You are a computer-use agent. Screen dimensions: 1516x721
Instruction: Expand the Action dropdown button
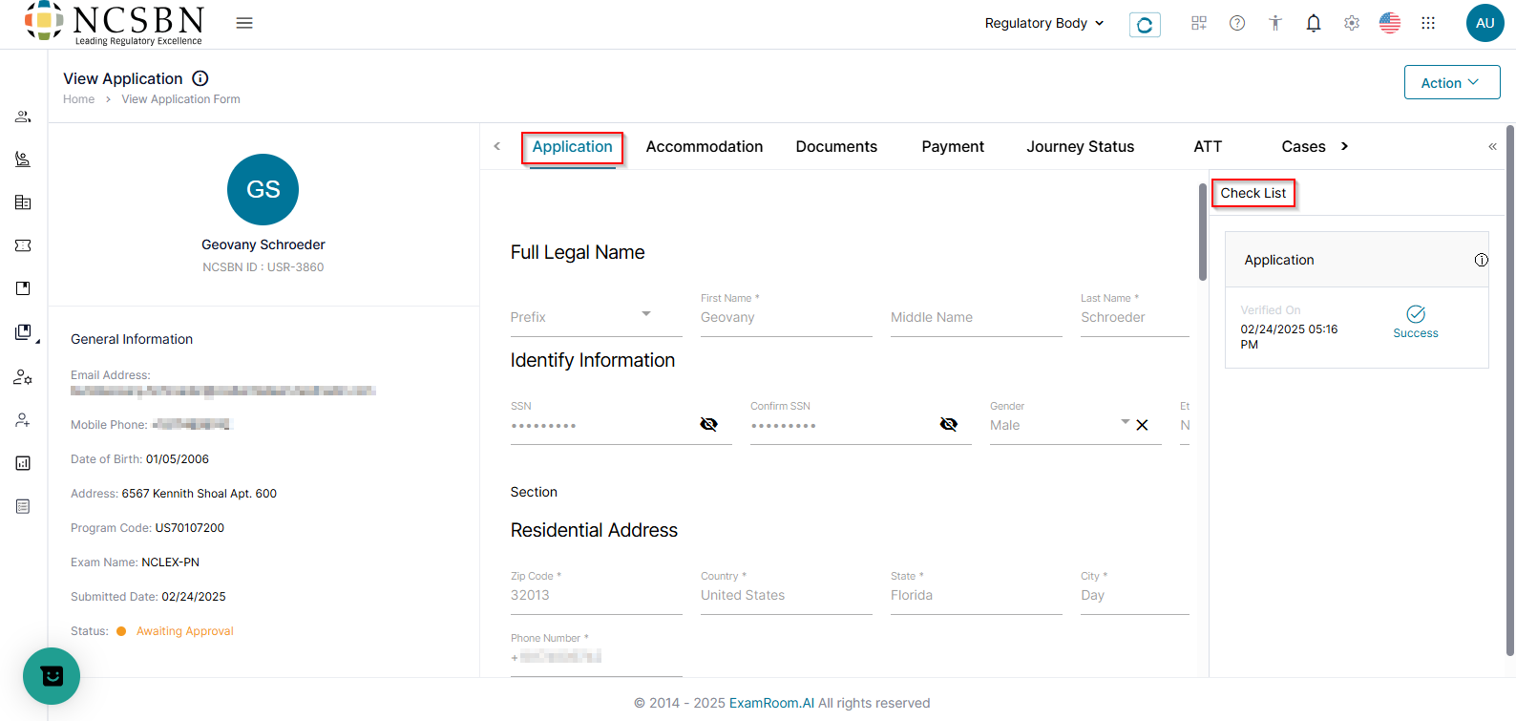[x=1451, y=83]
